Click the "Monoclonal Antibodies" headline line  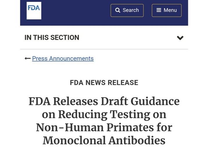point(104,141)
